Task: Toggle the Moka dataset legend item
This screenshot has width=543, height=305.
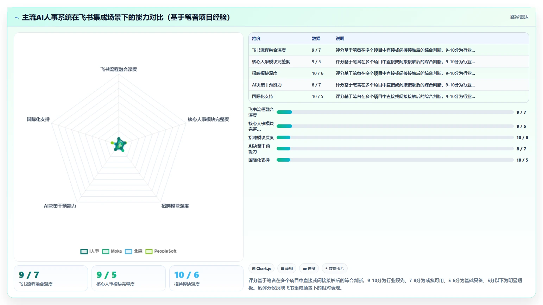Action: coord(112,251)
